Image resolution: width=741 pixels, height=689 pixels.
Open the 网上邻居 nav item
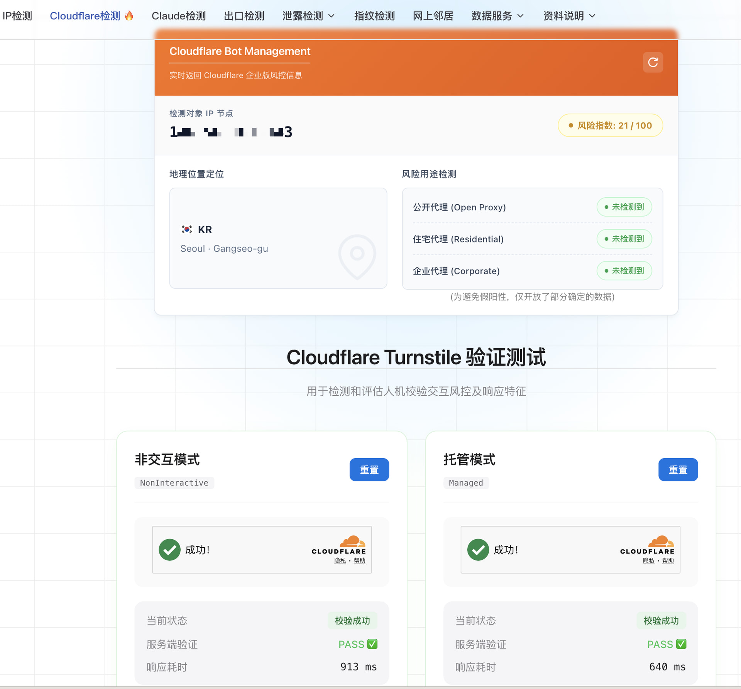(x=433, y=16)
